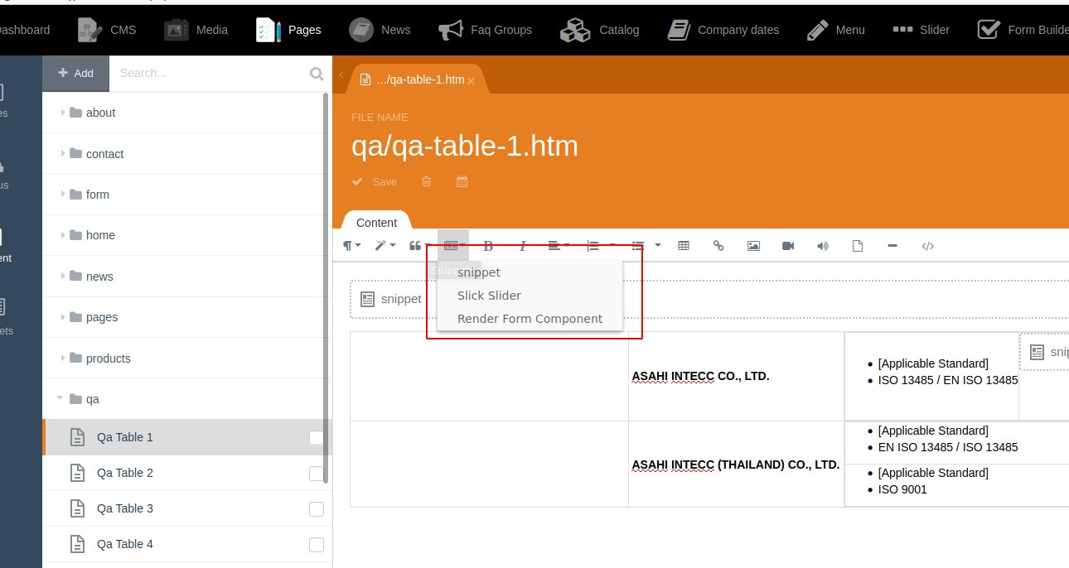Check the Qa Table 3 checkbox

click(316, 509)
